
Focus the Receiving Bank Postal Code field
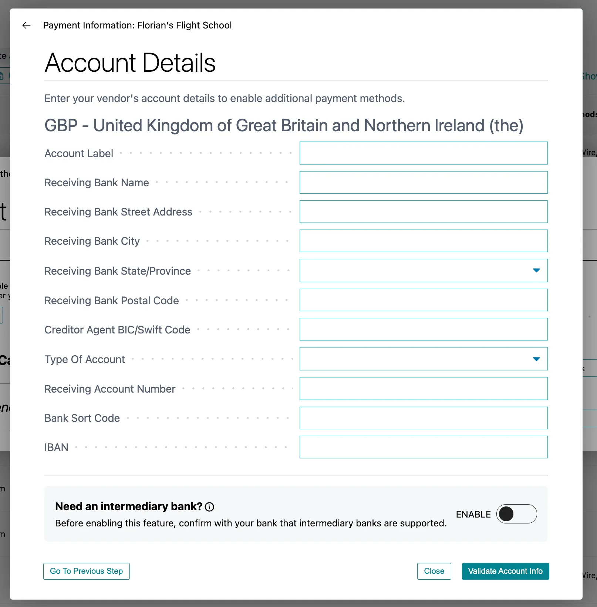(x=424, y=300)
